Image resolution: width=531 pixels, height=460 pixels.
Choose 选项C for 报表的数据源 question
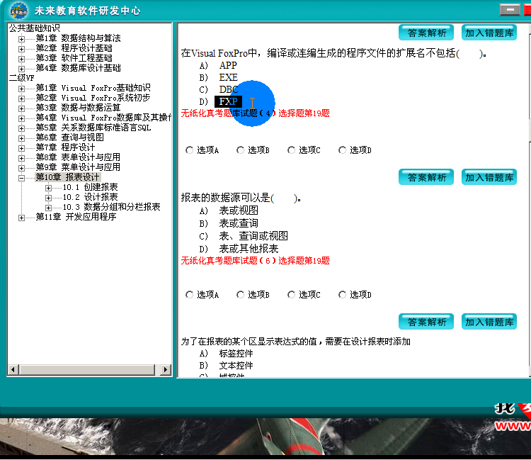291,295
